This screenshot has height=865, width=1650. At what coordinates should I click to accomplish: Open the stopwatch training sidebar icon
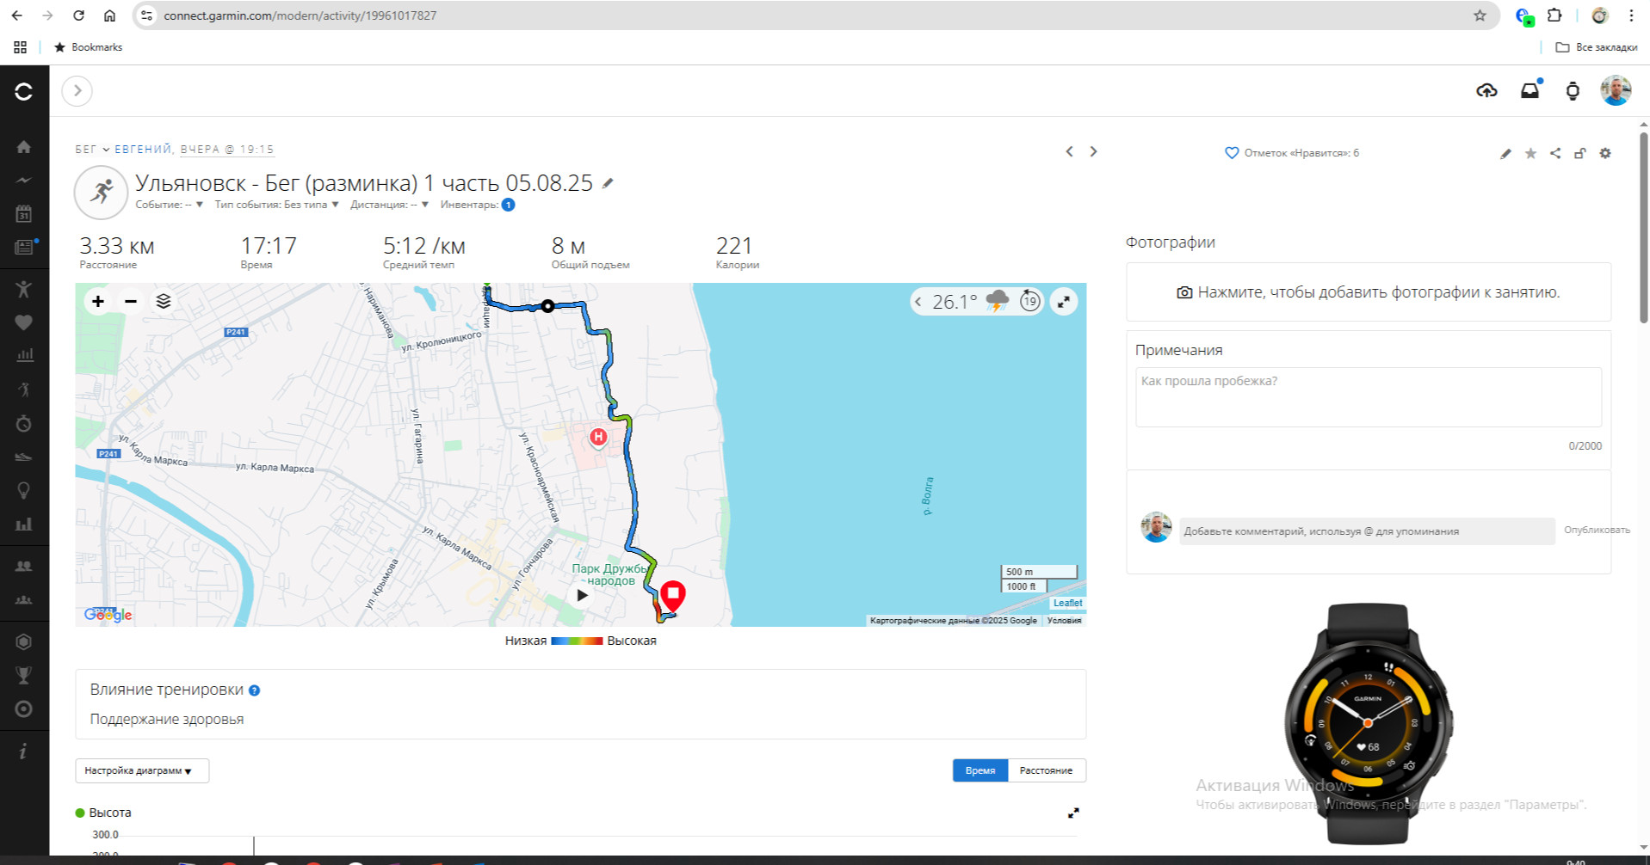tap(24, 423)
